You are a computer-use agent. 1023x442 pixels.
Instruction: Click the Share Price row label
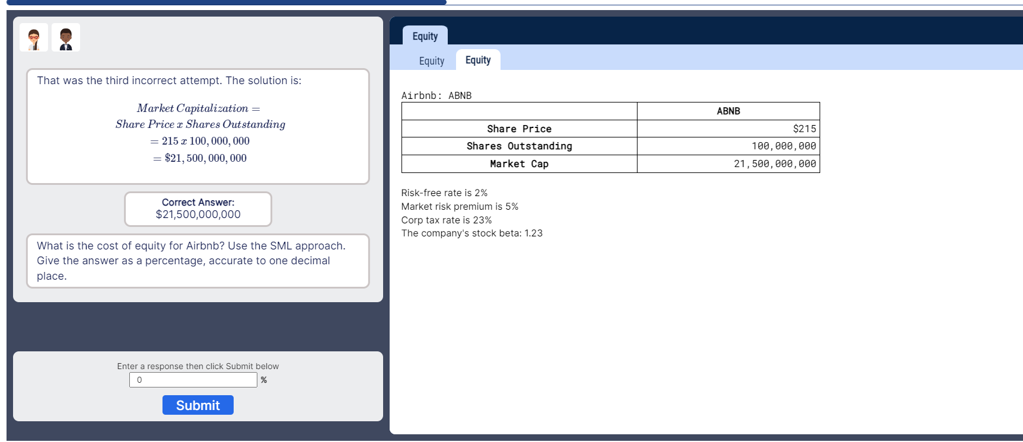520,129
